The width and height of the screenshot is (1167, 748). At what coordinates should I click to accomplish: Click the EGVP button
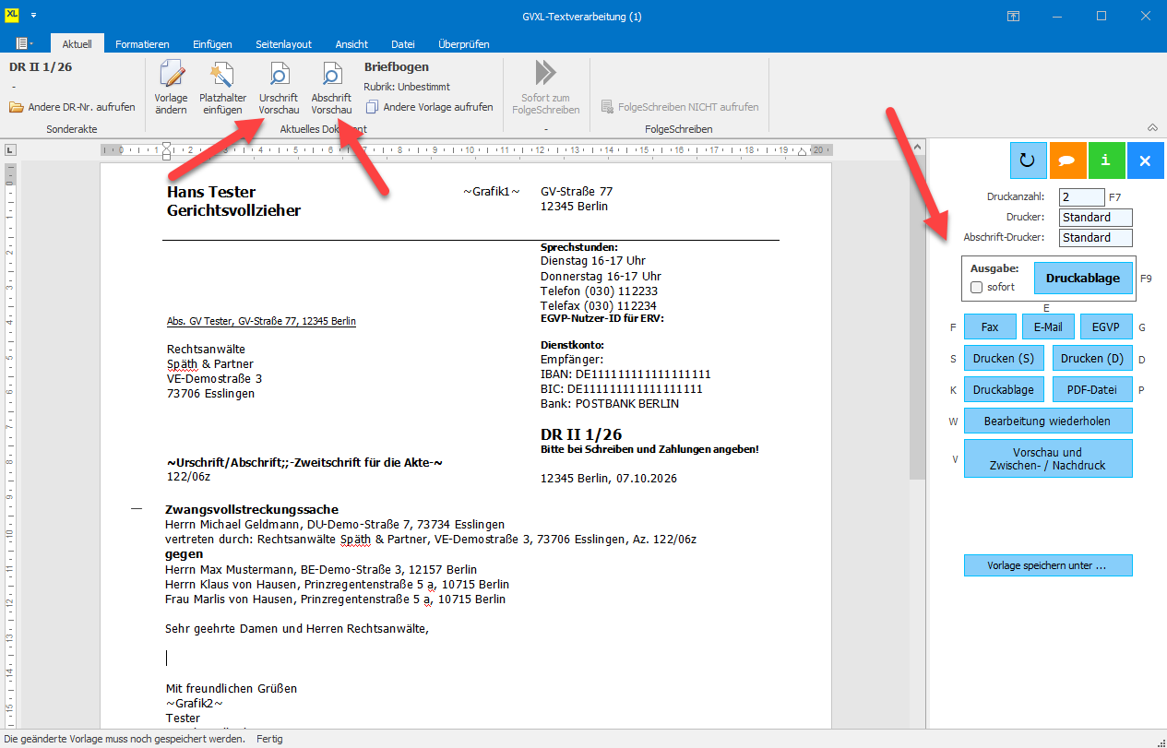click(1106, 327)
